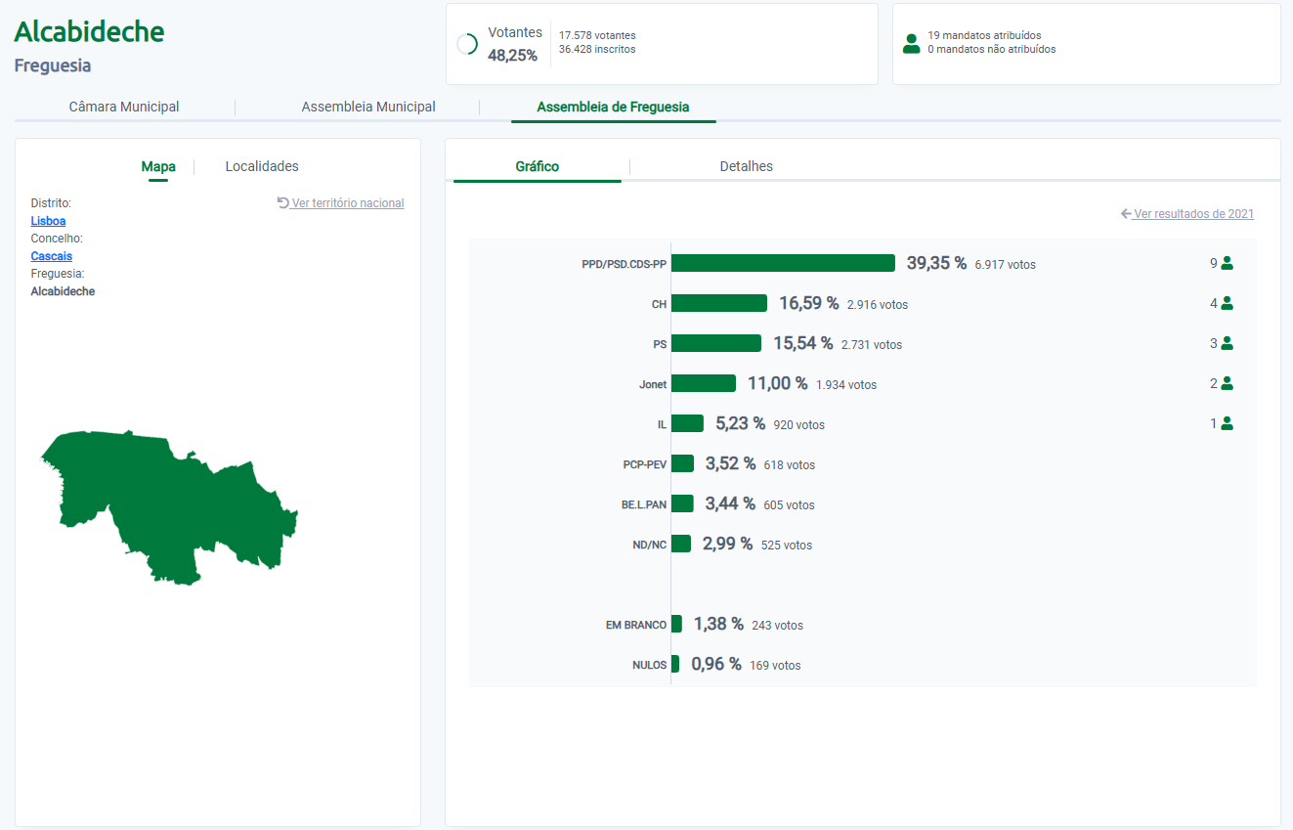Follow the Cascais concelho link

[x=51, y=256]
